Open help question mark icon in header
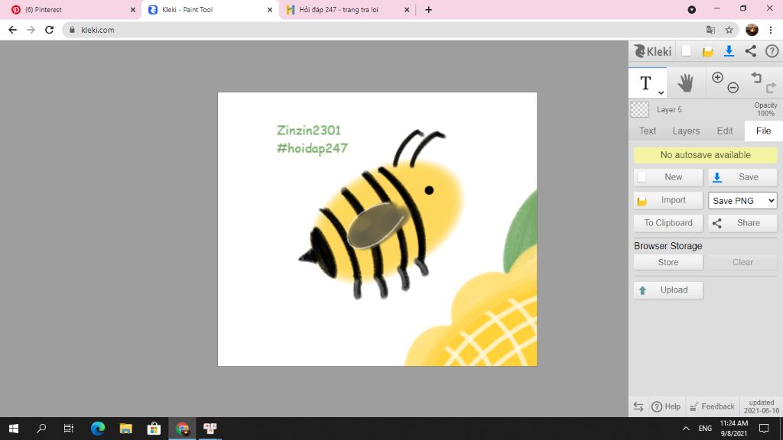The image size is (783, 440). [772, 51]
